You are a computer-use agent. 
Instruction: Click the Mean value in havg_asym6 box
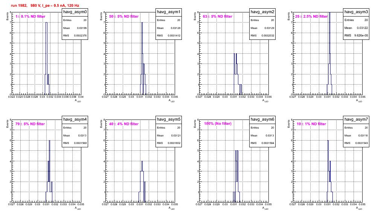tap(270, 135)
